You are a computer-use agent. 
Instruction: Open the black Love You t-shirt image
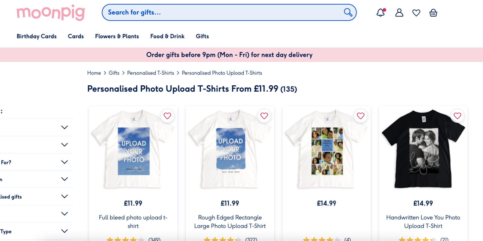coord(423,149)
